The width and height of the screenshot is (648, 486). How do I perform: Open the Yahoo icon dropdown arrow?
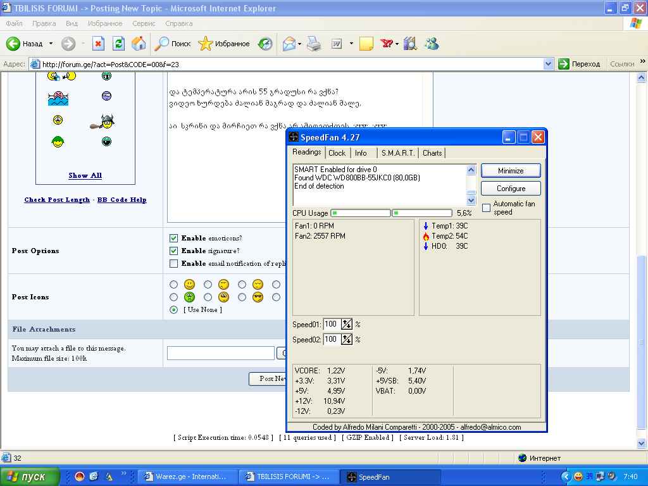(397, 44)
